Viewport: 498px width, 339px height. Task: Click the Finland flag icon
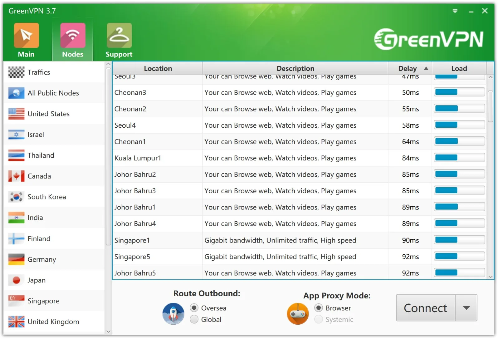(16, 238)
